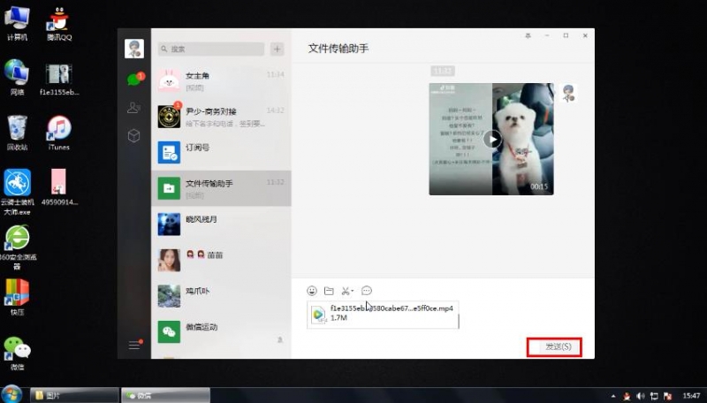Select the 文件传输助手 chat in list
707x403 pixels.
[x=222, y=188]
